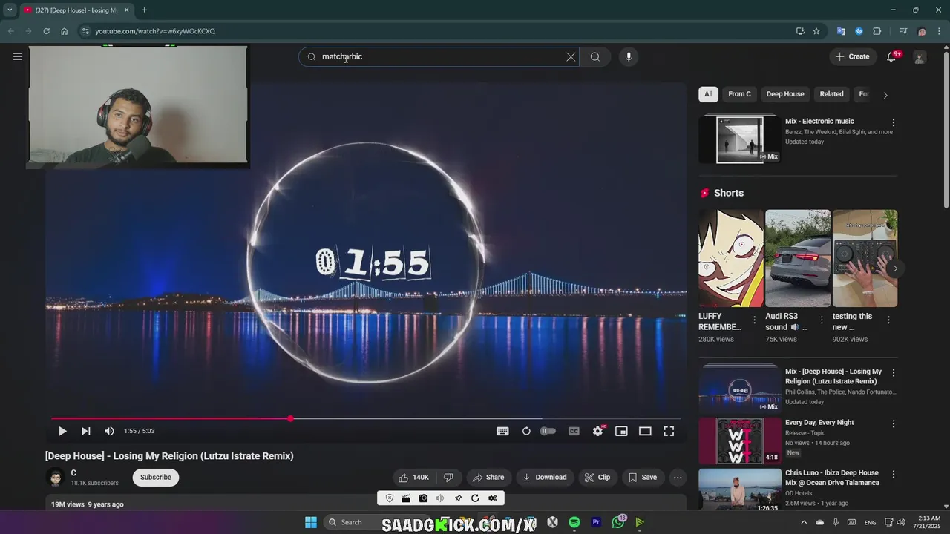Image resolution: width=950 pixels, height=534 pixels.
Task: Subscribe to channel C
Action: [156, 478]
